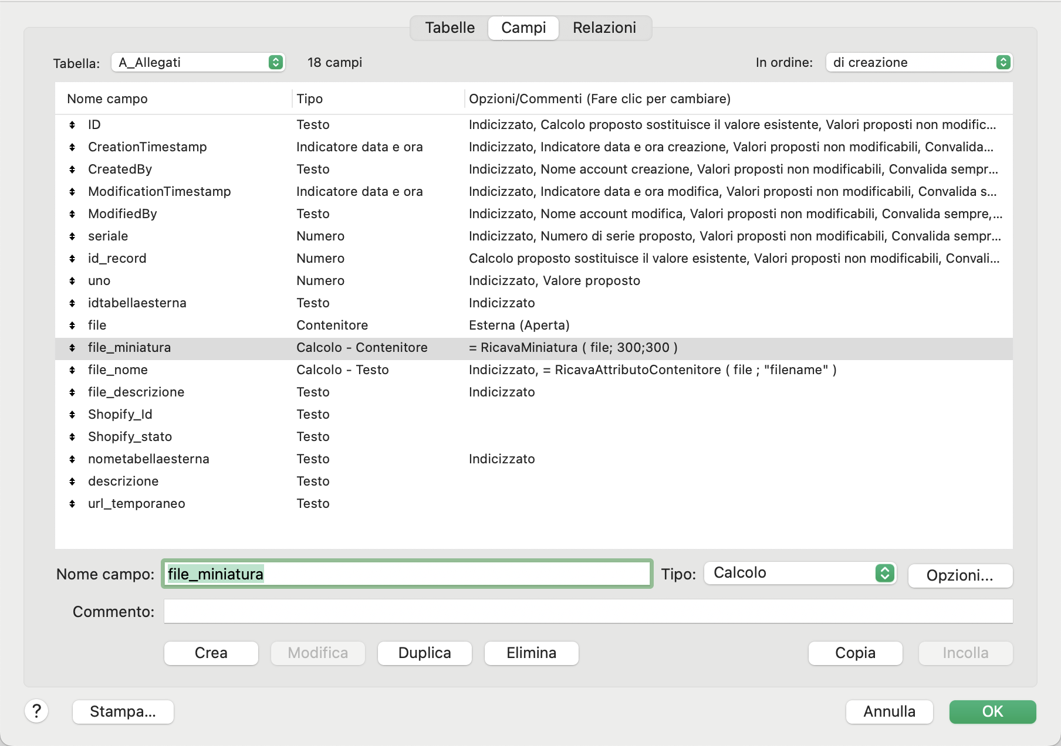The image size is (1061, 746).
Task: Switch to the Relazioni tab
Action: coord(605,28)
